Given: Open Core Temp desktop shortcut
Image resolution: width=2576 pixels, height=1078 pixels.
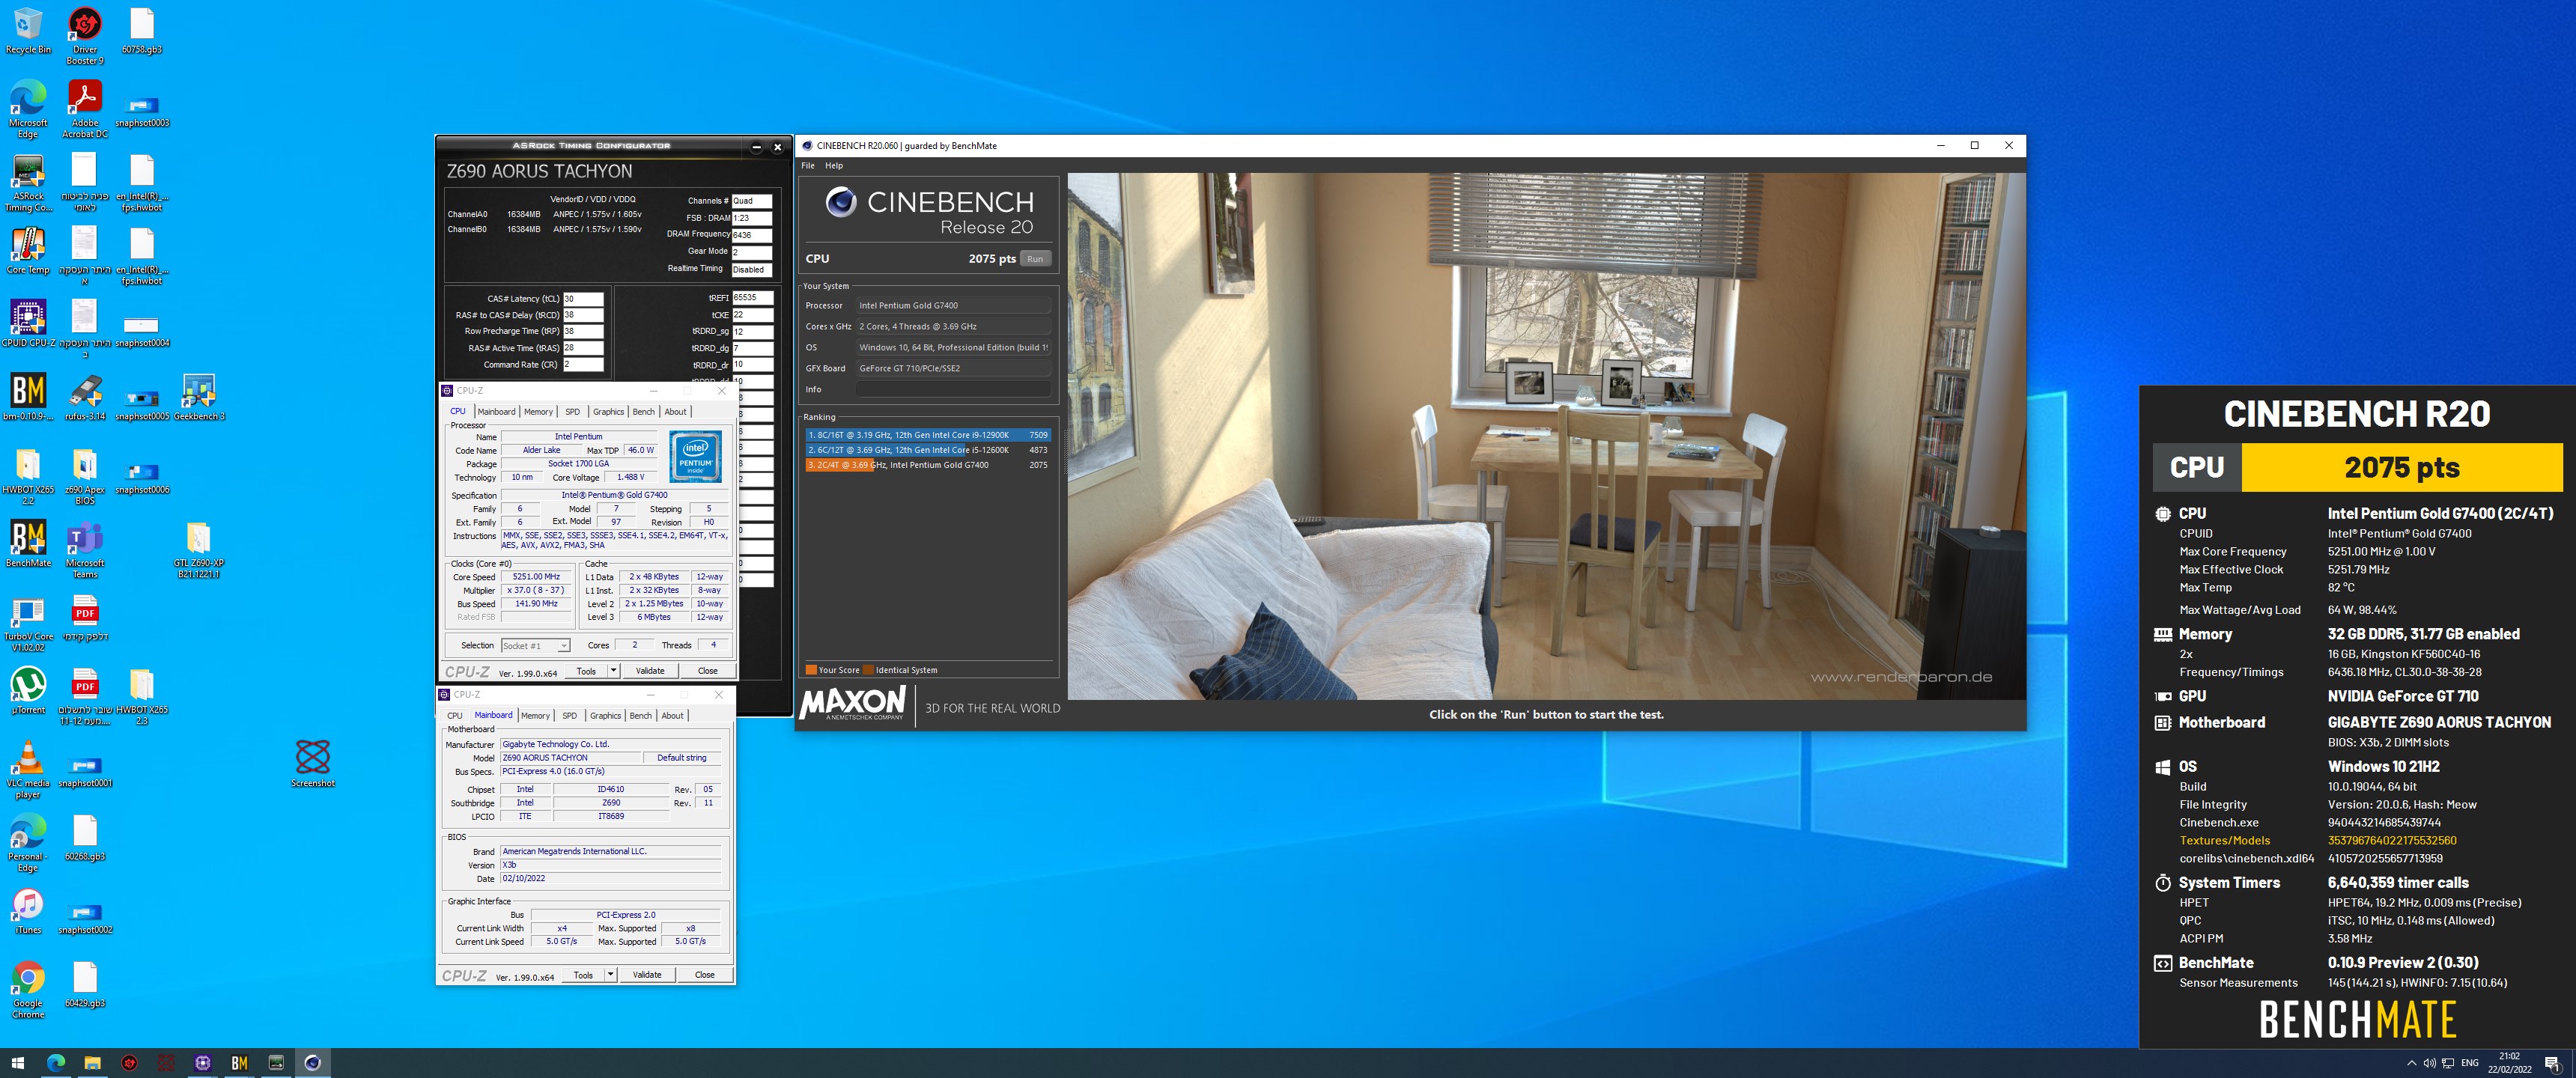Looking at the screenshot, I should click(x=28, y=250).
